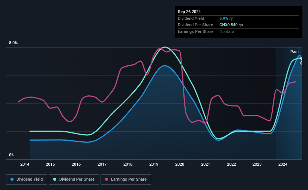The width and height of the screenshot is (308, 190).
Task: Toggle the Dividend Yield legend button
Action: coord(27,180)
